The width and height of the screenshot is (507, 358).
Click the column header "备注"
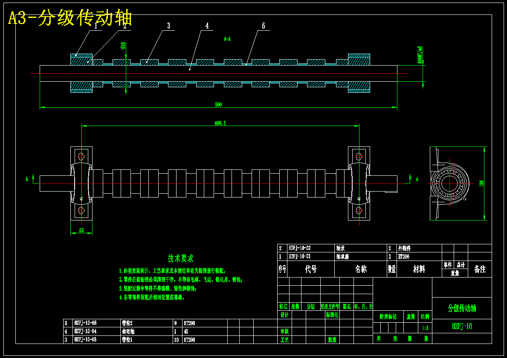(x=480, y=269)
